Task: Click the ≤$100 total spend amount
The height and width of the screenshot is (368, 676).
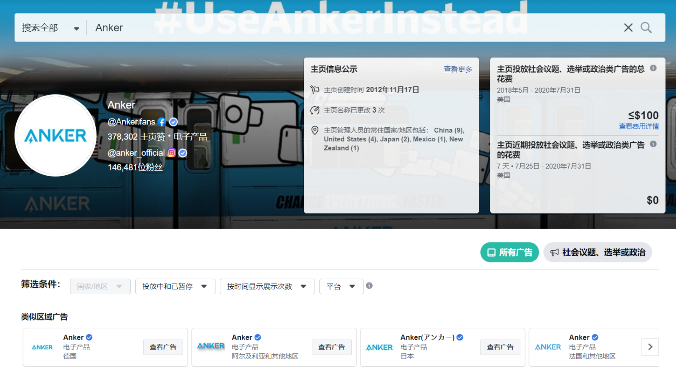Action: click(643, 115)
